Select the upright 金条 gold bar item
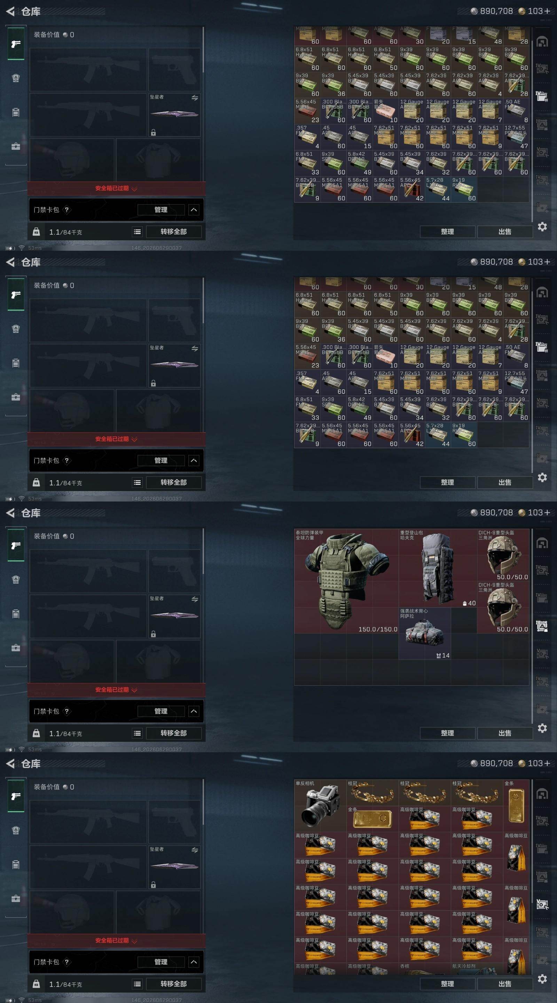This screenshot has height=1003, width=557. tap(516, 805)
